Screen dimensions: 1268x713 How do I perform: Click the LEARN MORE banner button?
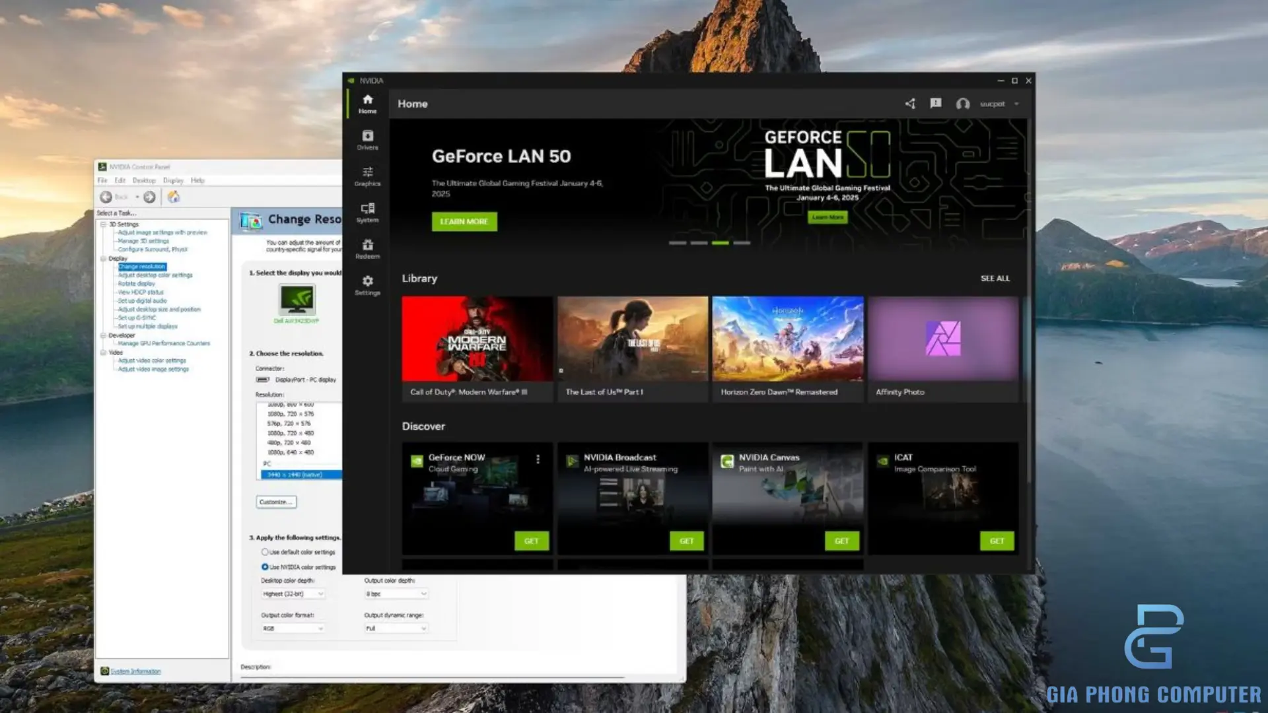(464, 222)
